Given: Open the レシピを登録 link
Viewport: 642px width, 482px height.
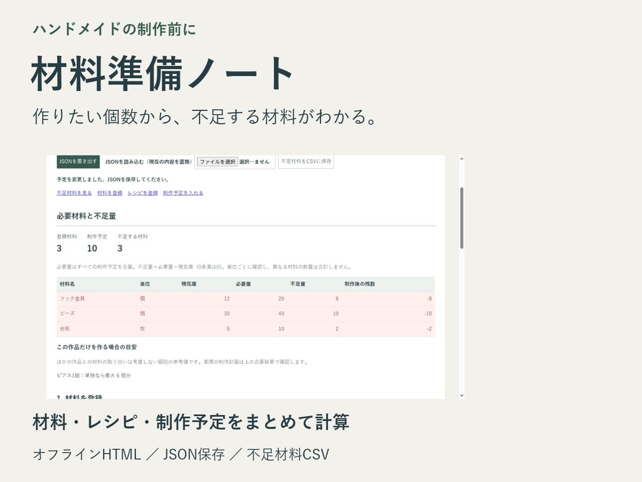Looking at the screenshot, I should (142, 193).
